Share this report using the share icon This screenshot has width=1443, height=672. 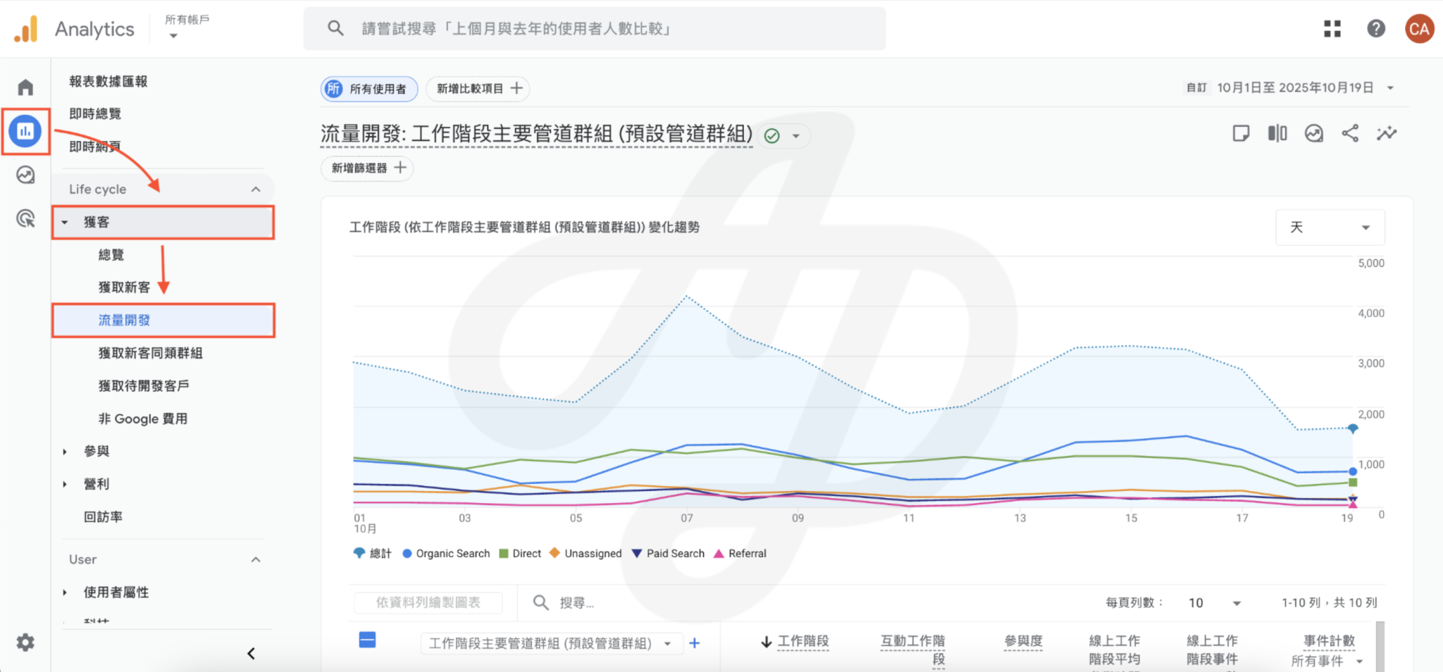coord(1351,133)
